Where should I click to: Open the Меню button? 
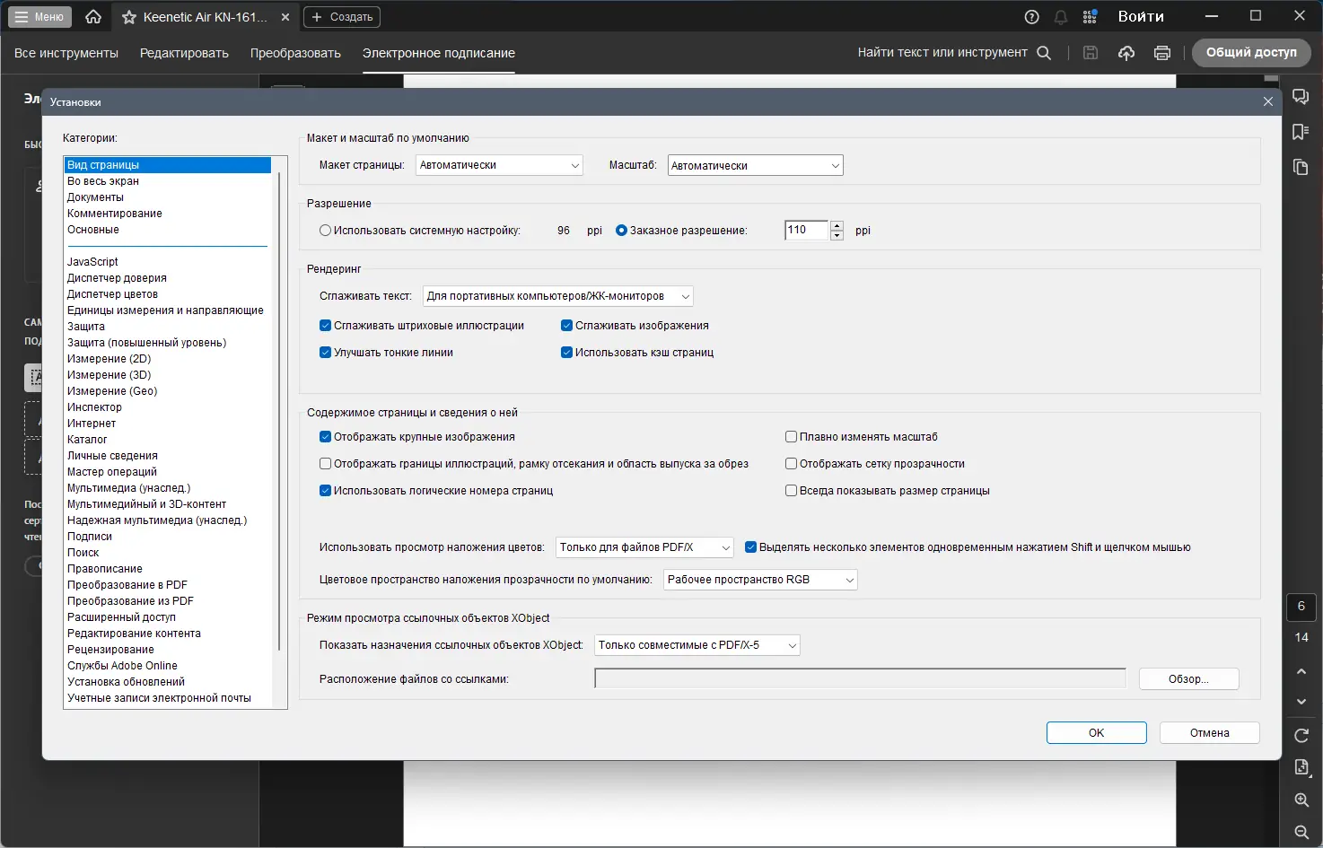tap(39, 16)
